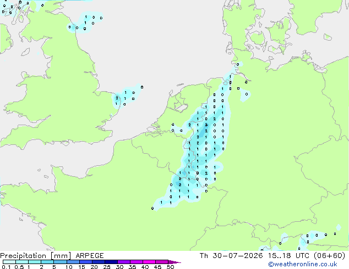The height and width of the screenshot is (269, 349).
Task: Click the "Th 30-07-2026" date text
Action: (231, 256)
